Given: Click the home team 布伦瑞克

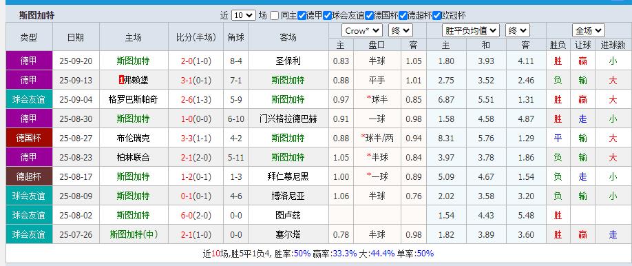Looking at the screenshot, I should (134, 138).
